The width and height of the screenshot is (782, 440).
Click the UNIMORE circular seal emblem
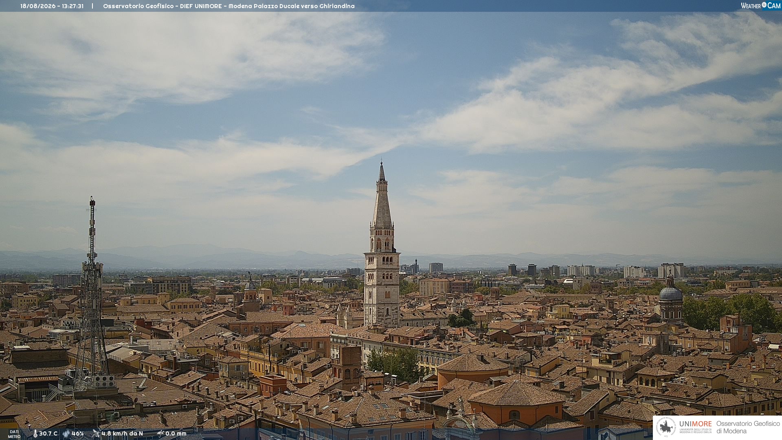[x=666, y=427]
